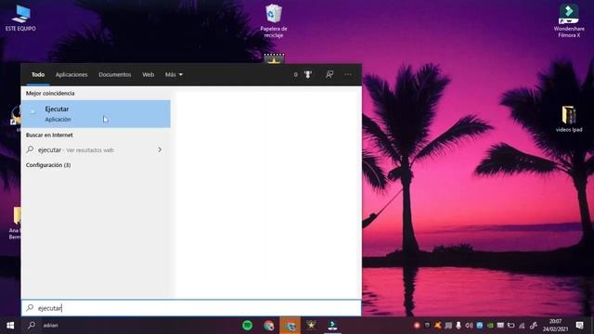This screenshot has height=334, width=594.
Task: Click the NVIDIA tray icon
Action: click(490, 326)
